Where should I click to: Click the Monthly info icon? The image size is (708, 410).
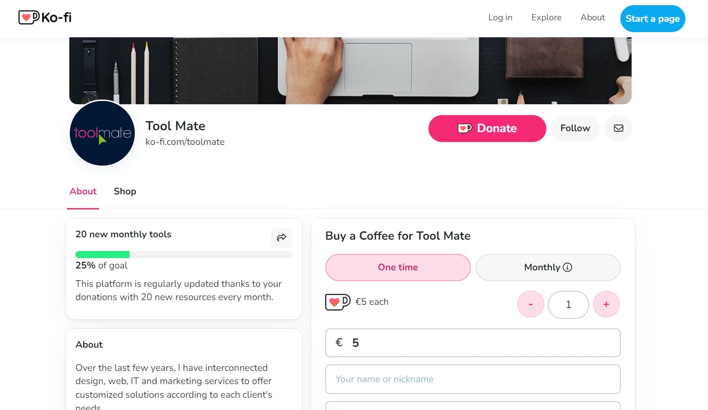(568, 268)
